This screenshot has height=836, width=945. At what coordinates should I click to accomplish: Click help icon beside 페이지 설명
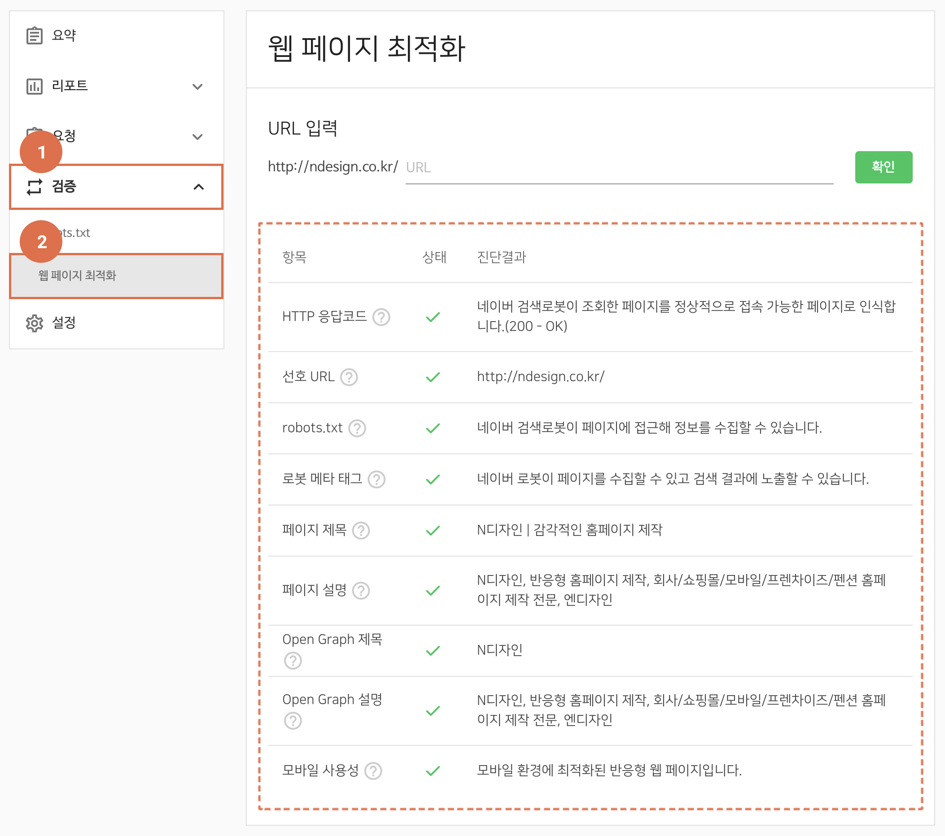click(361, 590)
